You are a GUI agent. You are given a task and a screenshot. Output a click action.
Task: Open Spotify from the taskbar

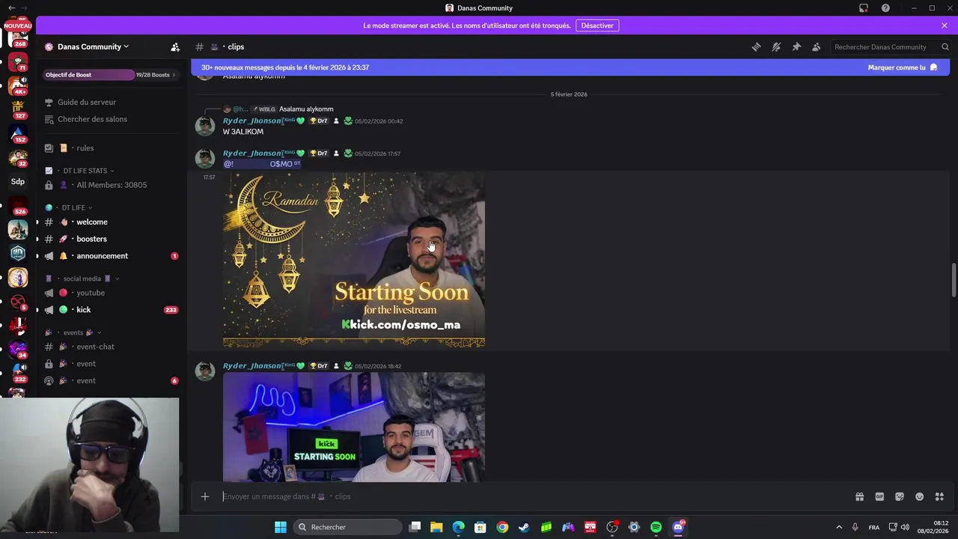(656, 527)
